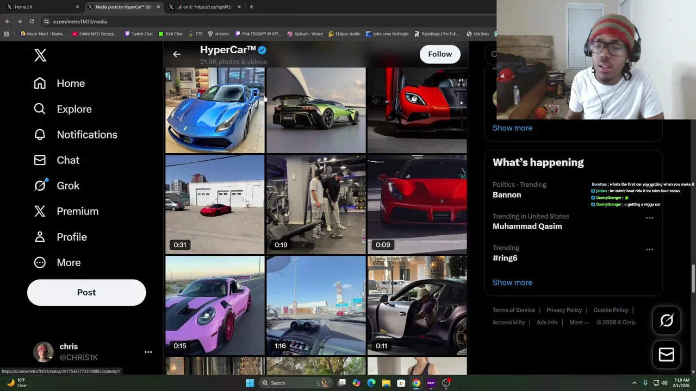The width and height of the screenshot is (696, 391).
Task: Open the red Koenigsegg photo
Action: 417,110
